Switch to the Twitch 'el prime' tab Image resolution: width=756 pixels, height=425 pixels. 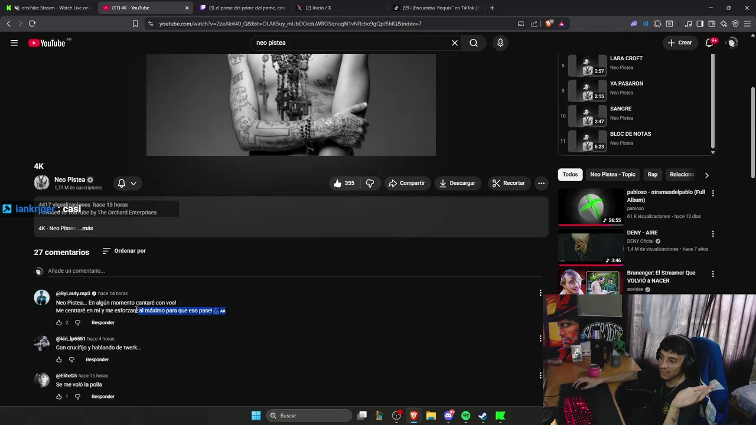pyautogui.click(x=242, y=8)
